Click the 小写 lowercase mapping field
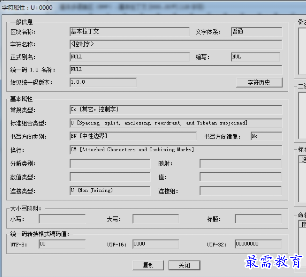Viewport: 306px width, 277px height. click(62, 219)
